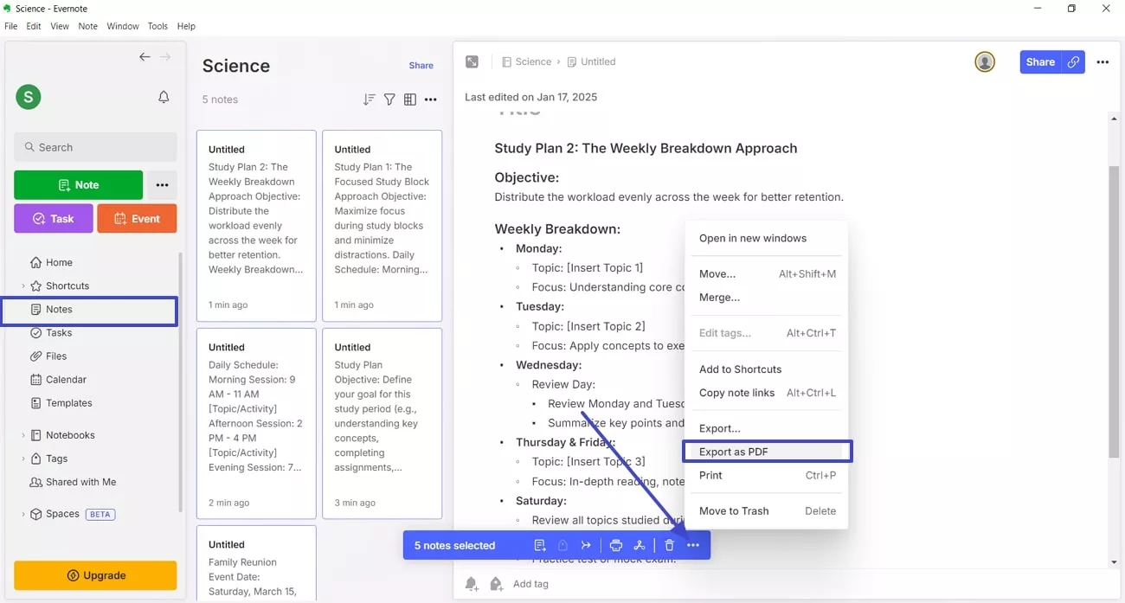Screen dimensions: 1125x603
Task: Add a shortcut from the selection bar arrow icon
Action: [x=586, y=545]
